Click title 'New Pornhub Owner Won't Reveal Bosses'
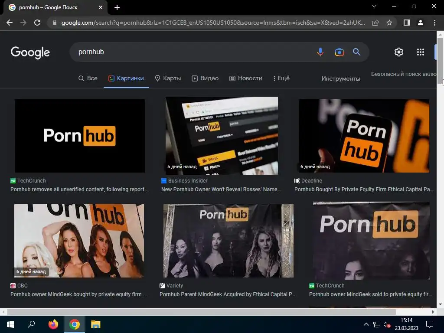This screenshot has width=444, height=333. [x=221, y=189]
